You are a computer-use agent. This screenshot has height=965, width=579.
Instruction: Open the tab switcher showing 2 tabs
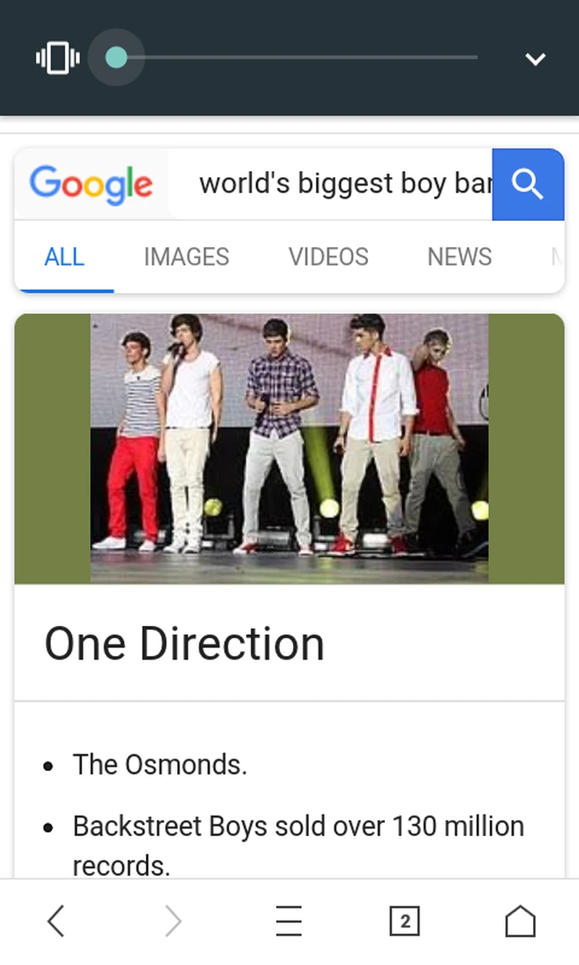click(x=405, y=921)
